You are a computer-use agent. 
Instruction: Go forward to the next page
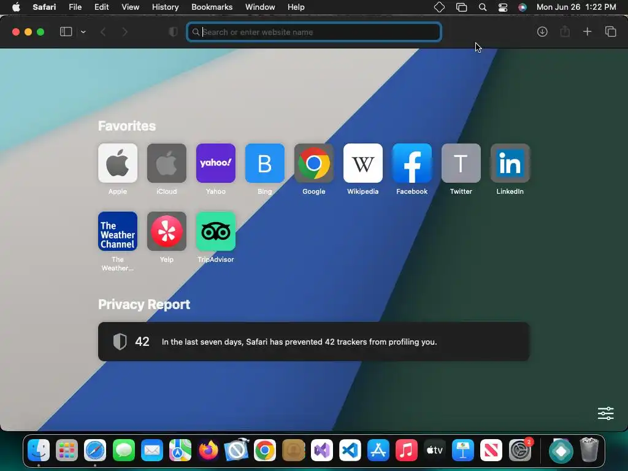(125, 32)
